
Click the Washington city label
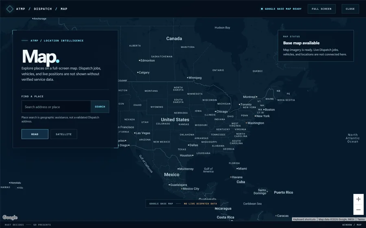pyautogui.click(x=255, y=123)
